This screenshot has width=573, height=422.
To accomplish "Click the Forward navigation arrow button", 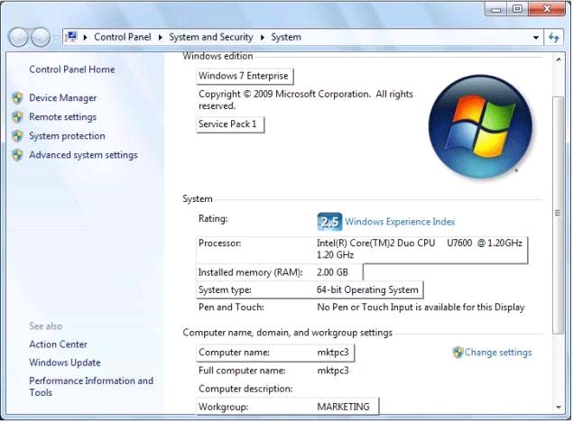I will click(x=41, y=37).
